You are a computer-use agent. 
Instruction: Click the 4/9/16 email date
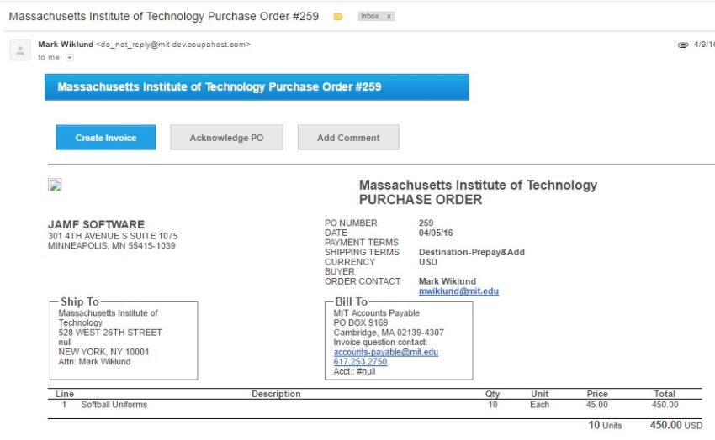tap(703, 45)
